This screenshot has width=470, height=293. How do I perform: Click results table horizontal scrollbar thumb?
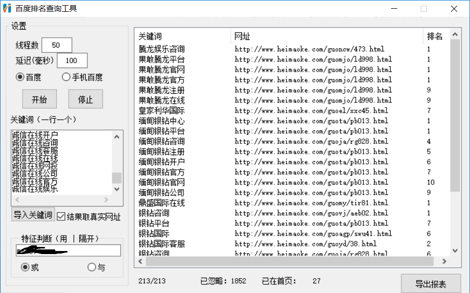pos(290,261)
